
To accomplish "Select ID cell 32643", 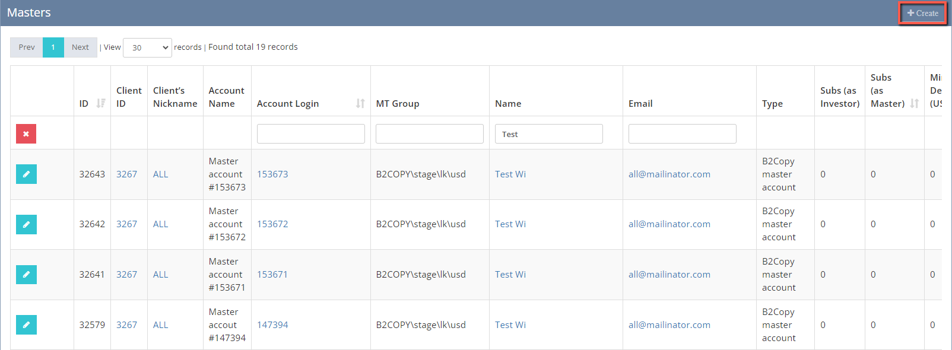I will [92, 174].
